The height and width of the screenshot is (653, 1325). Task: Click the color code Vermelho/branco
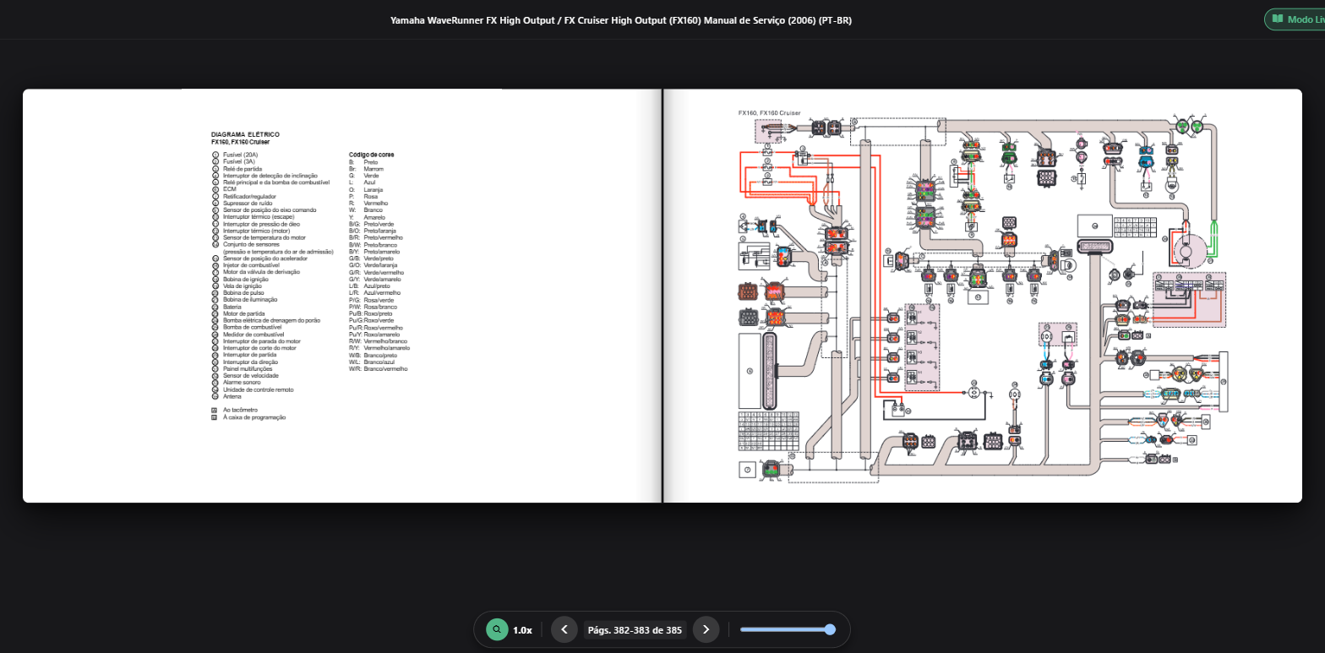coord(385,341)
